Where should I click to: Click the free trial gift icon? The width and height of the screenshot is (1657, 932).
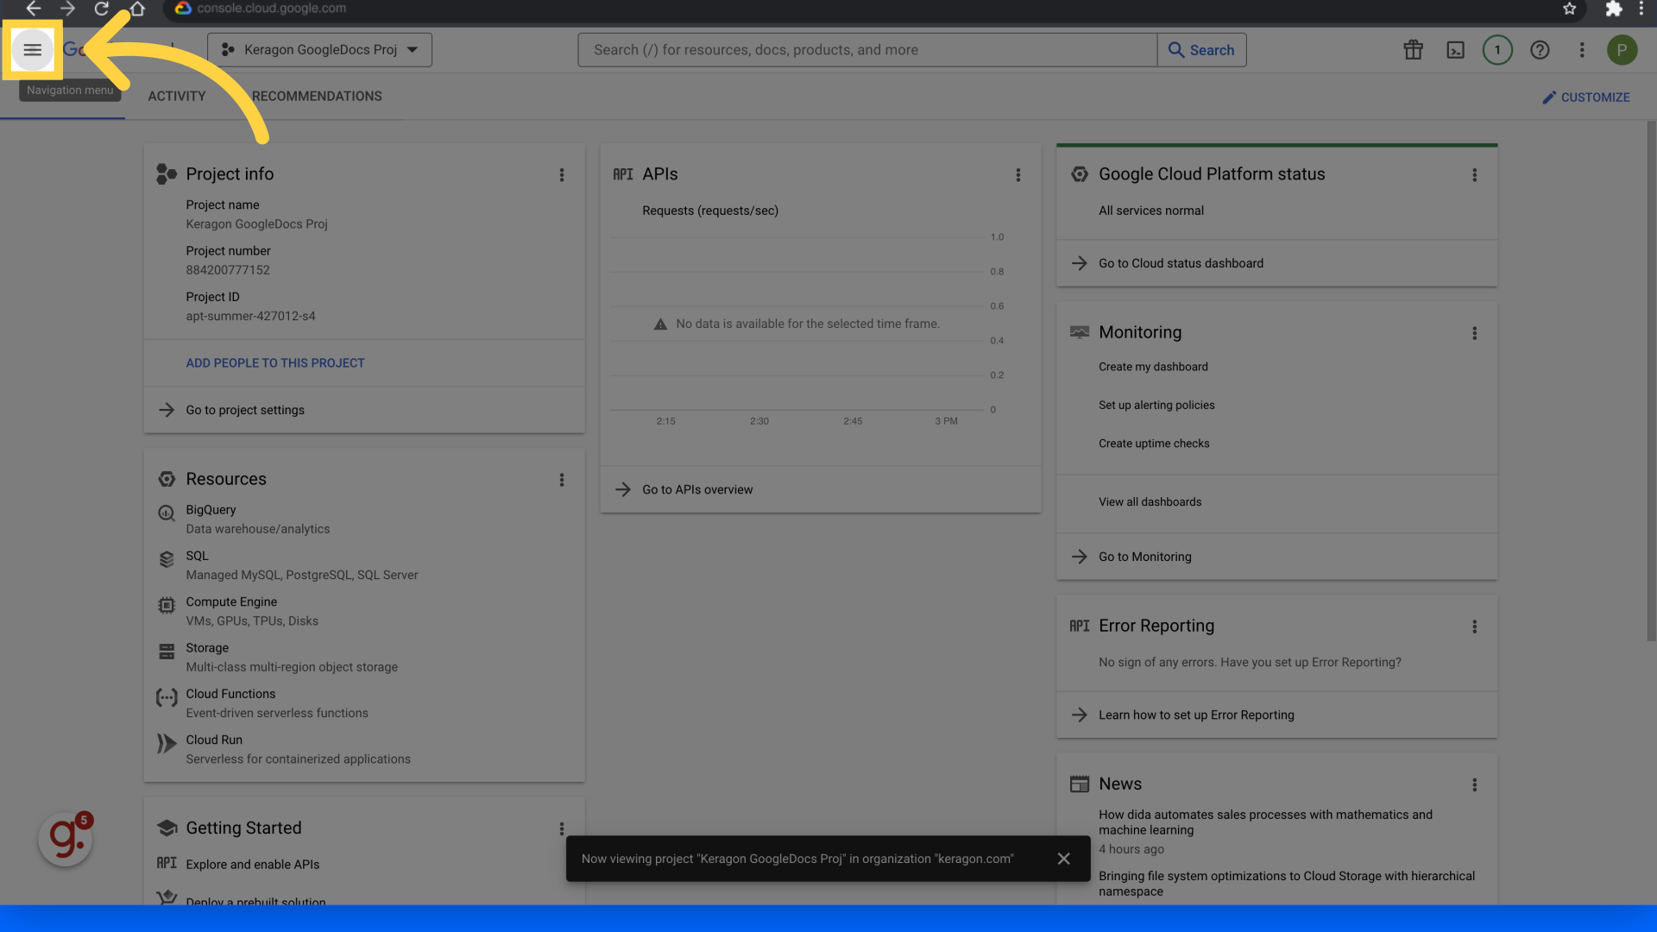1413,49
